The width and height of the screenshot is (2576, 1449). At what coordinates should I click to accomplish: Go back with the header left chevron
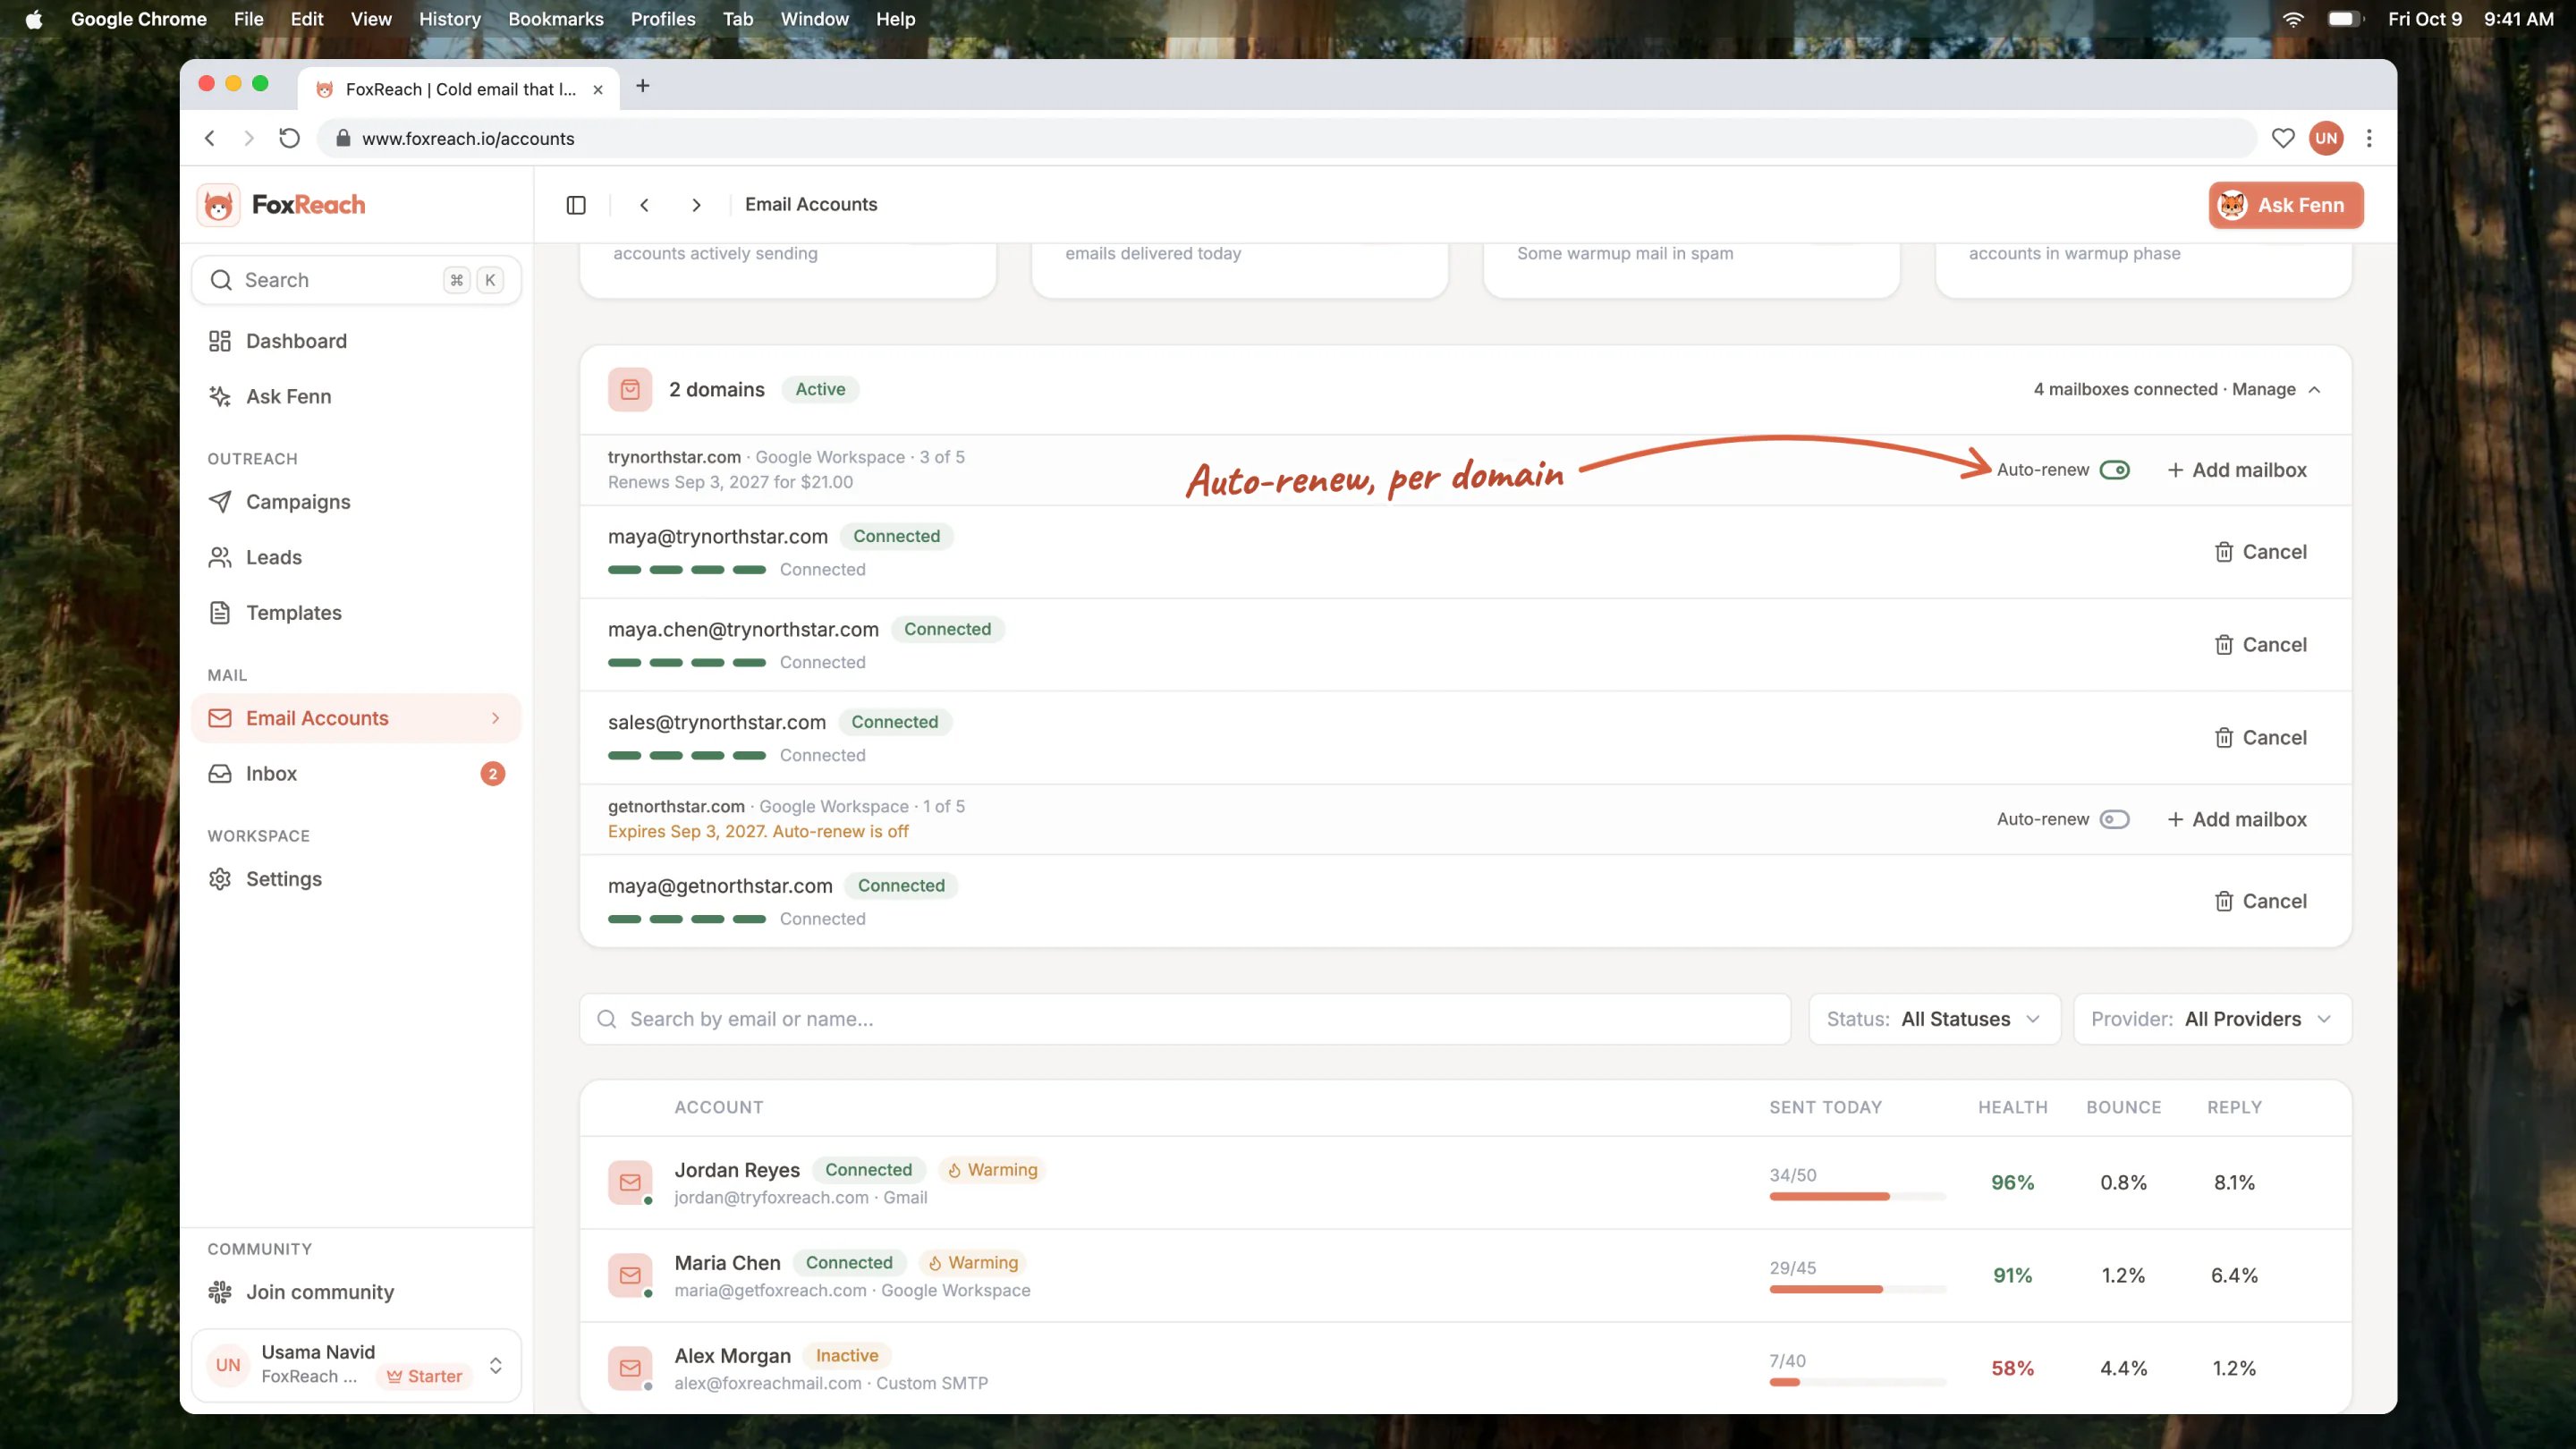[644, 205]
